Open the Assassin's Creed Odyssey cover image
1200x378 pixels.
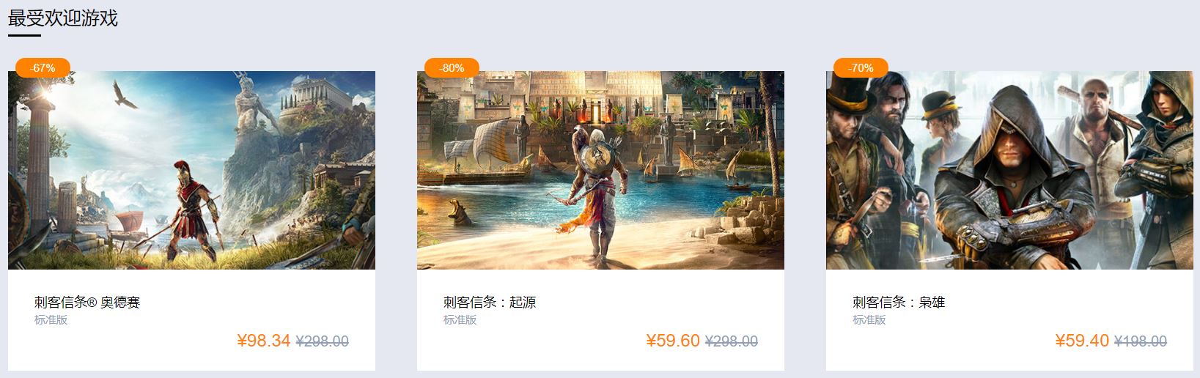[191, 170]
